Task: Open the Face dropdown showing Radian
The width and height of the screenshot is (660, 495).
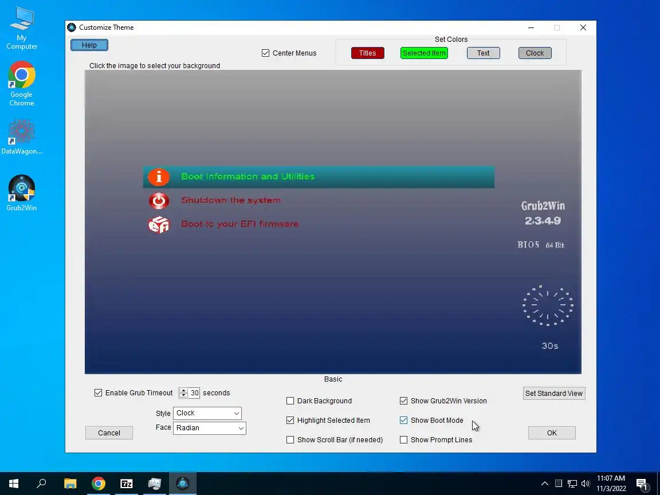Action: [x=210, y=428]
